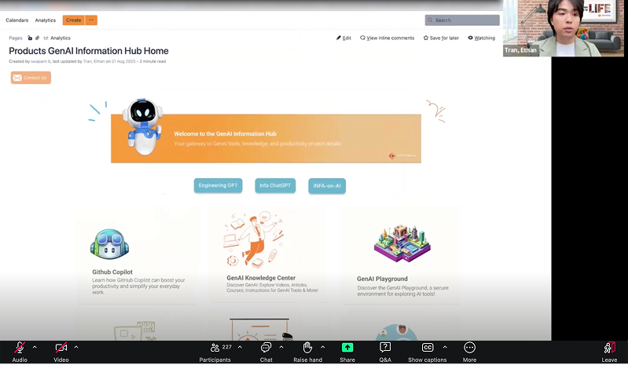Edit the page
Viewport: 628px width, 365px height.
[x=343, y=38]
